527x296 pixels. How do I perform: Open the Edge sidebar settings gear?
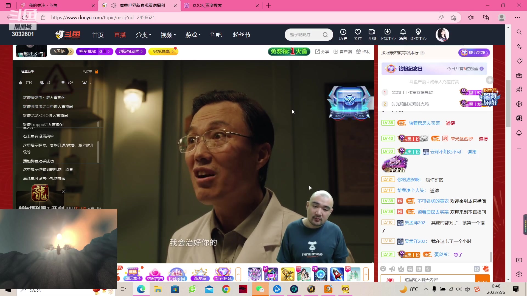pyautogui.click(x=519, y=274)
